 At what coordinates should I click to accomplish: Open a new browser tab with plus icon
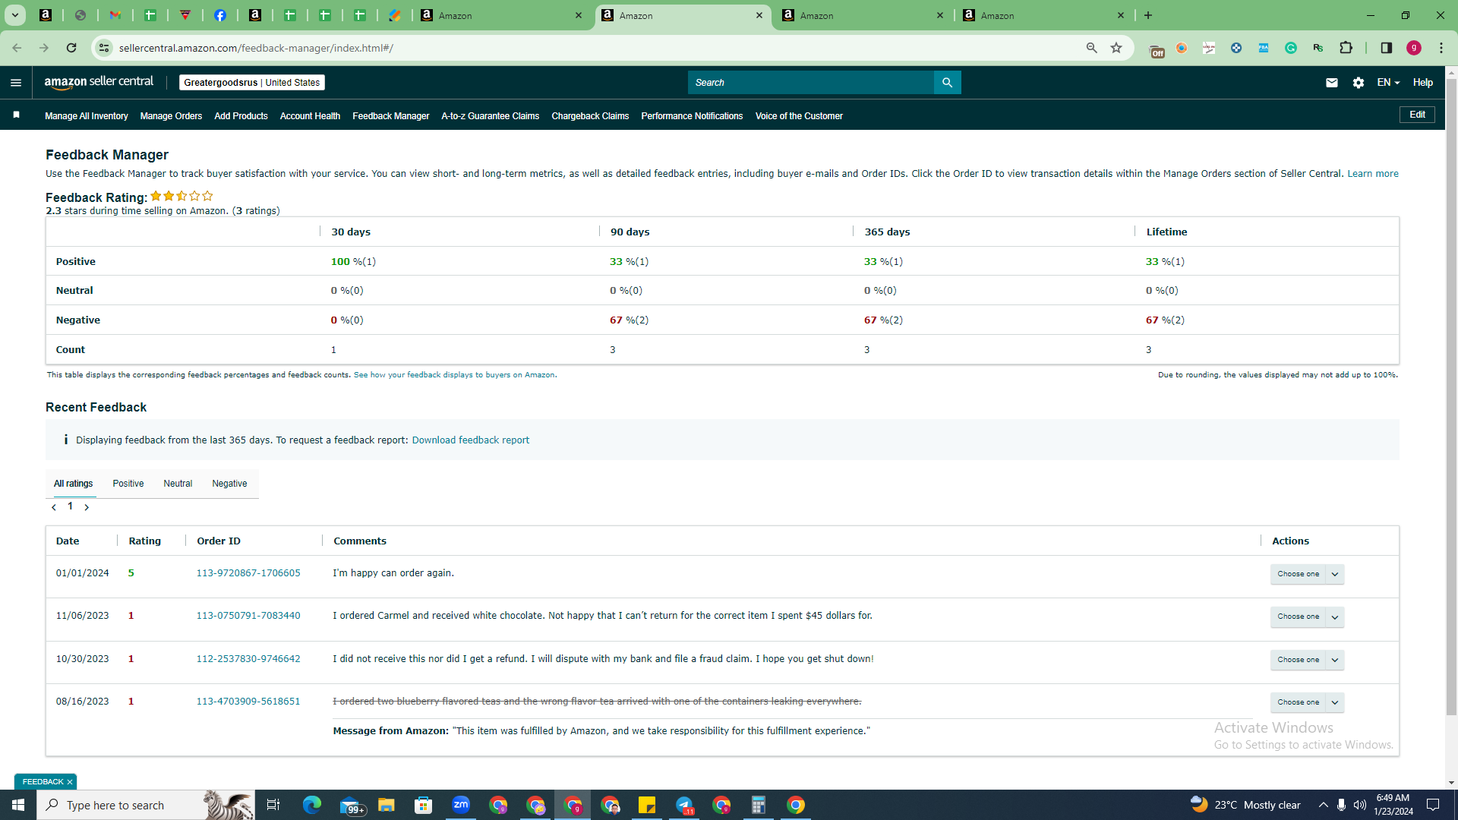pos(1148,15)
